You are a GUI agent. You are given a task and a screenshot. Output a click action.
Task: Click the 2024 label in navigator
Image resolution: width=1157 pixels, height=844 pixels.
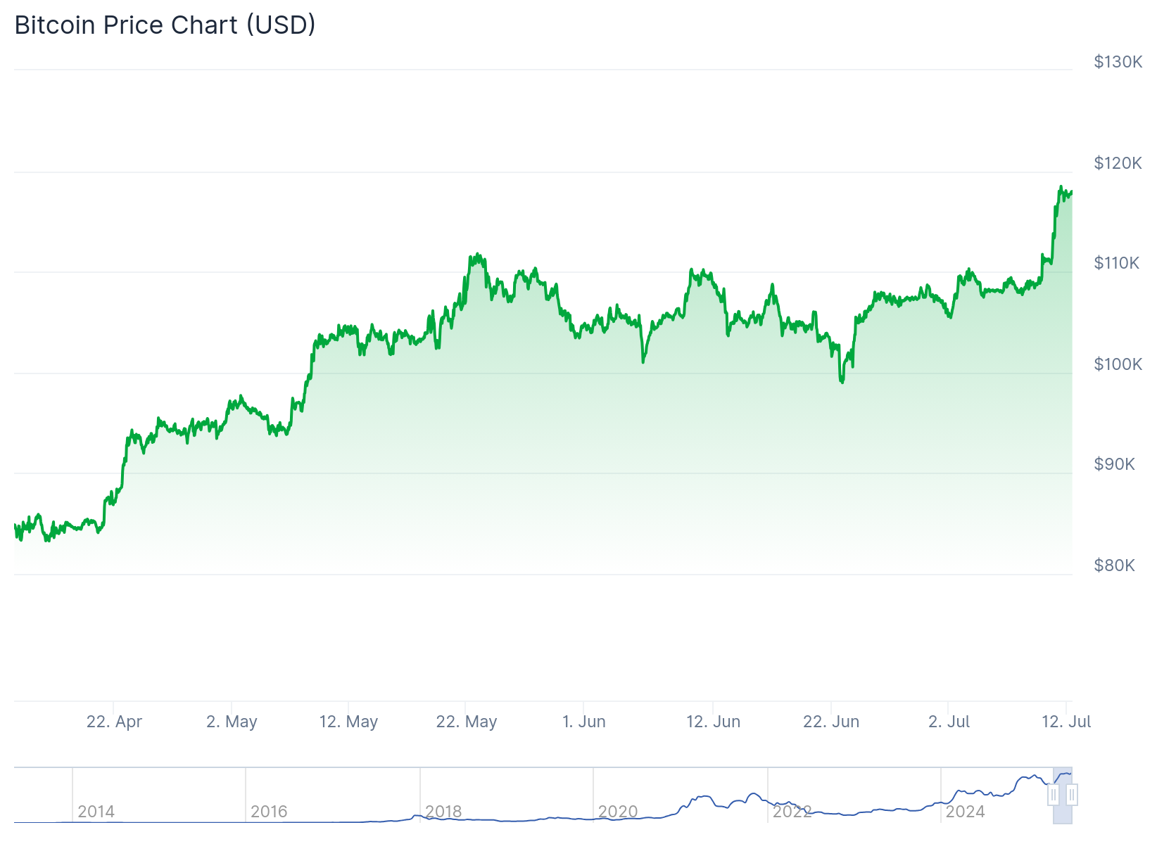tap(965, 812)
